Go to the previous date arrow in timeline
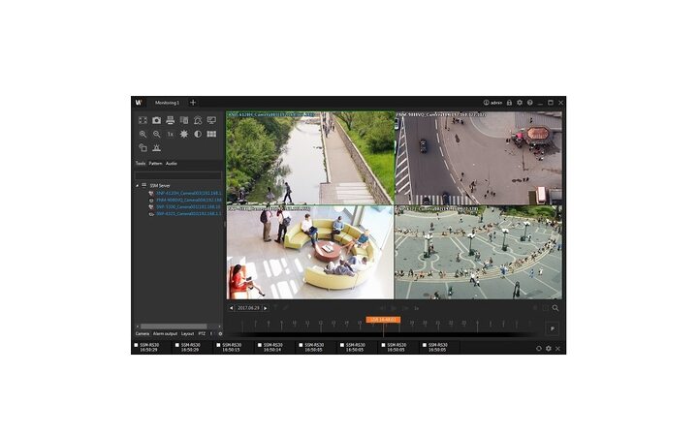 click(231, 308)
